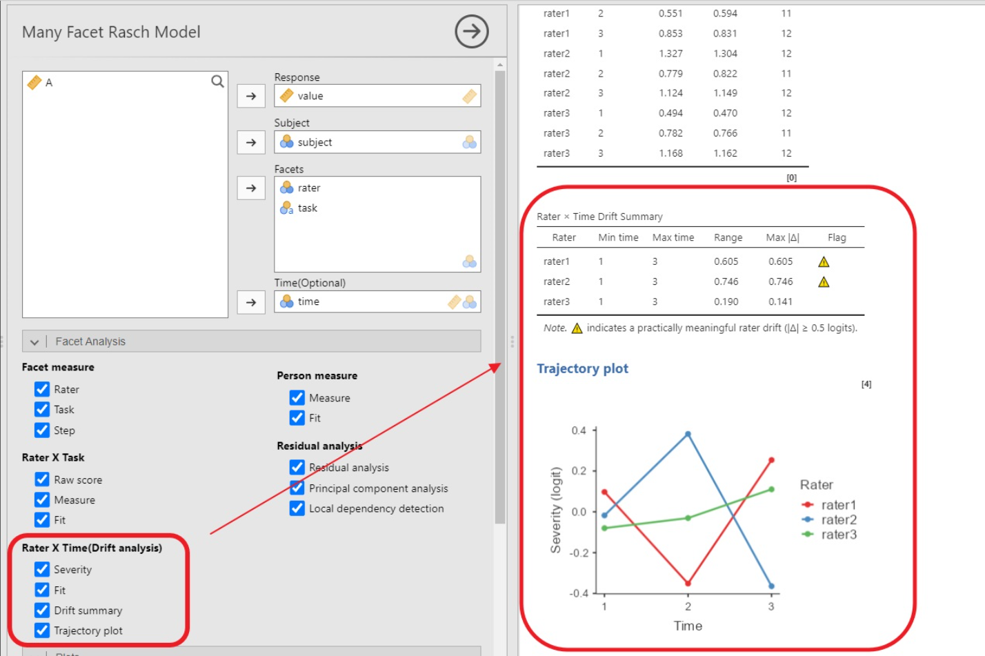Click the nominal icon beside rater in Facets
The image size is (985, 656).
[x=287, y=187]
